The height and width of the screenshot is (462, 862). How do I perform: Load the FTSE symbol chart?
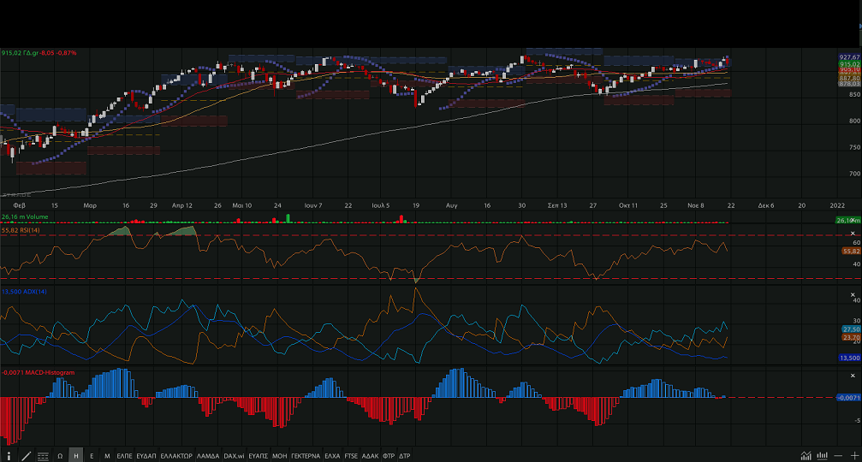(351, 455)
